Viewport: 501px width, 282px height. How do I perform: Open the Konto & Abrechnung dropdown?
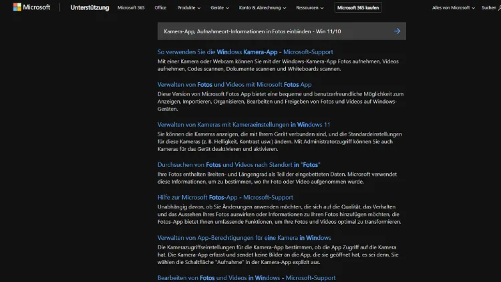(262, 8)
